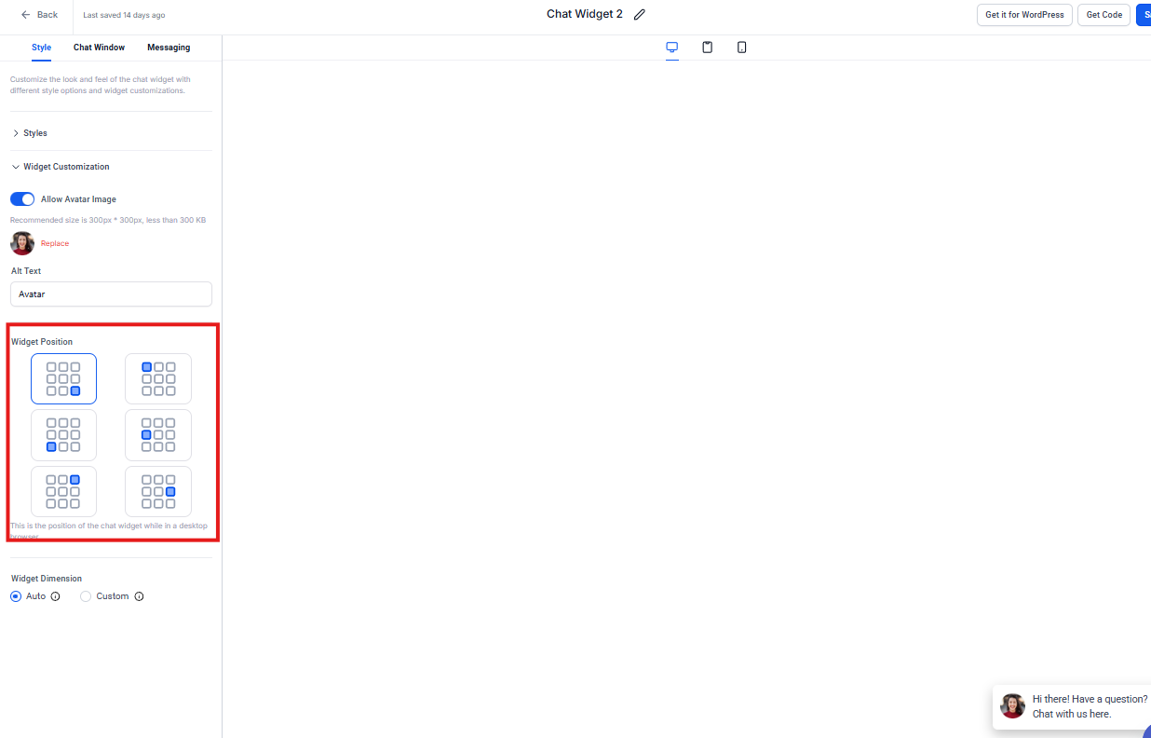Select Custom widget dimension radio
Viewport: 1151px width, 738px height.
(x=86, y=596)
